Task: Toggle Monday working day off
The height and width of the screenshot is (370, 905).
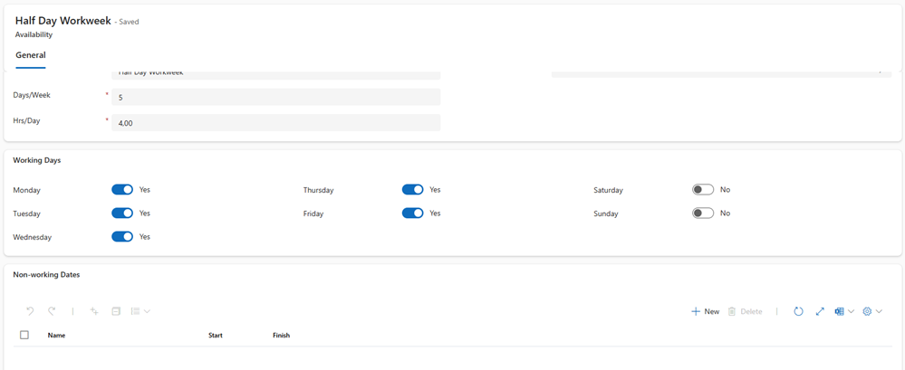Action: tap(122, 190)
